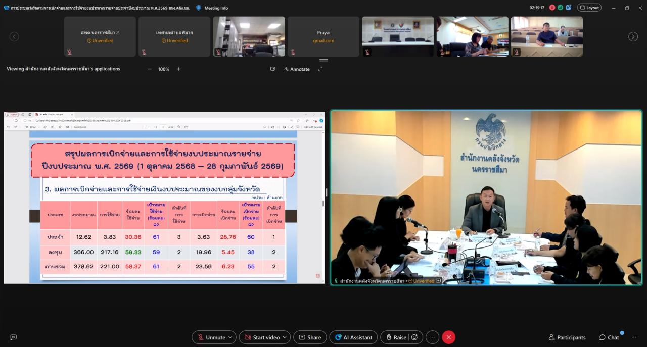The image size is (647, 347).
Task: Click the Share content button
Action: (310, 337)
